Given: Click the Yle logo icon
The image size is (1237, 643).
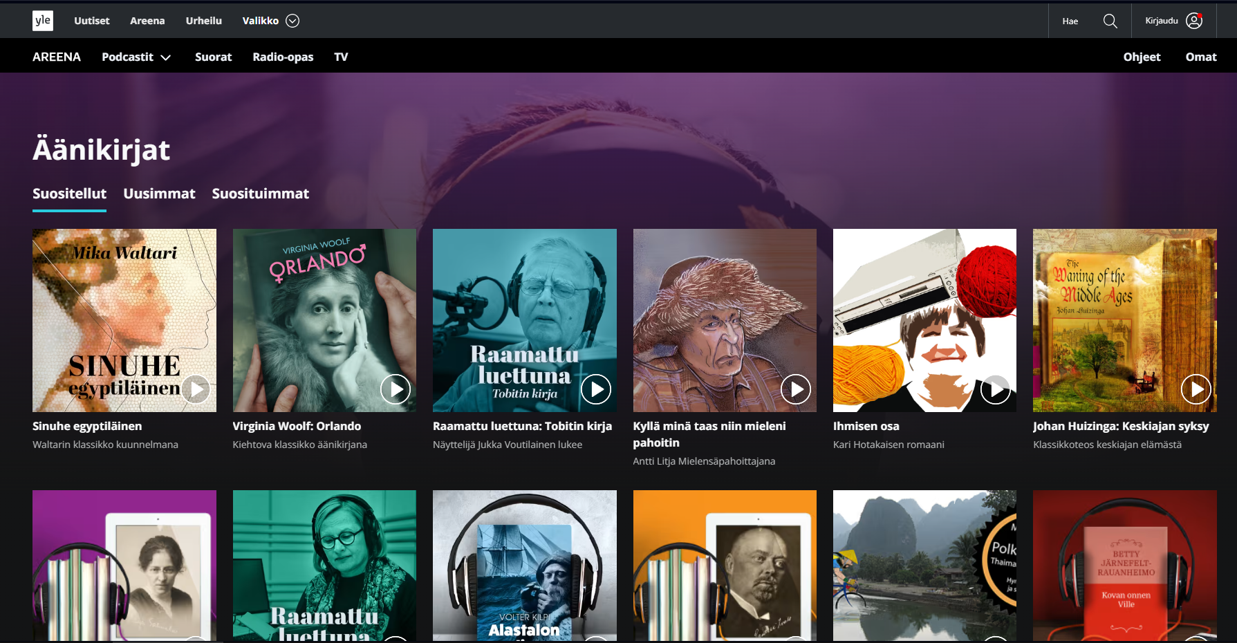Looking at the screenshot, I should tap(43, 21).
